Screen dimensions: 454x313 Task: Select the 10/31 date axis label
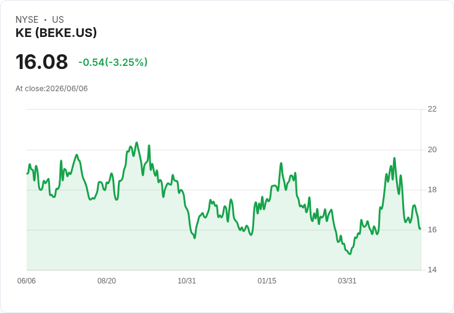coord(187,280)
